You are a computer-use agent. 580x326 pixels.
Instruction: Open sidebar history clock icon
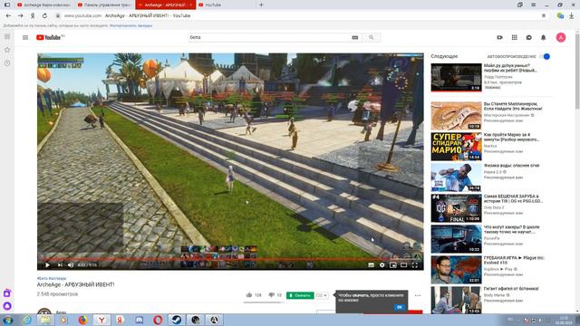pos(7,62)
